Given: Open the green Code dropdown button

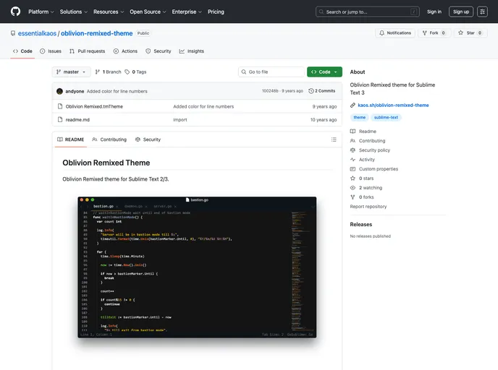Looking at the screenshot, I should point(324,72).
